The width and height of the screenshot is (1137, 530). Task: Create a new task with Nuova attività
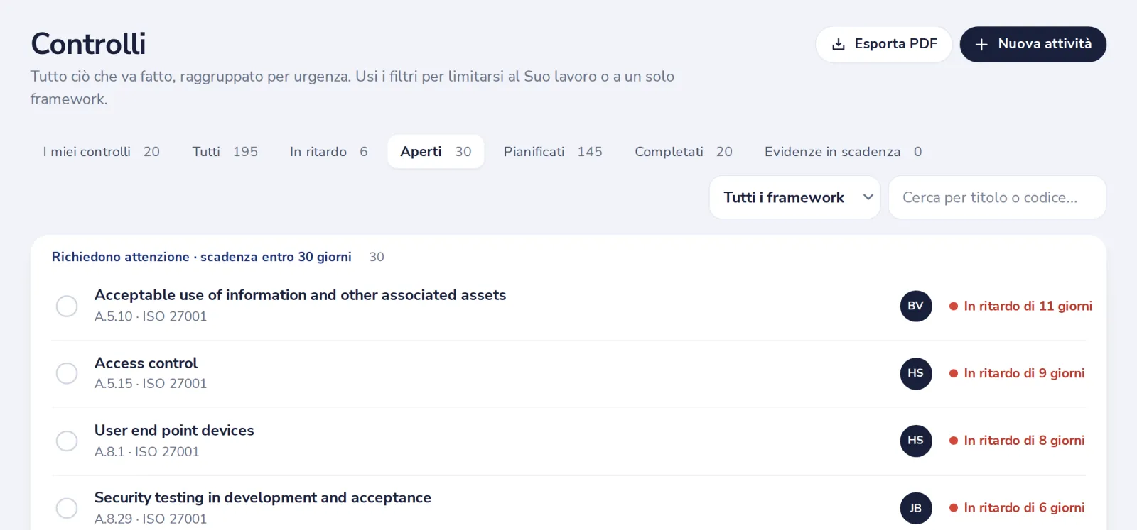click(1033, 44)
